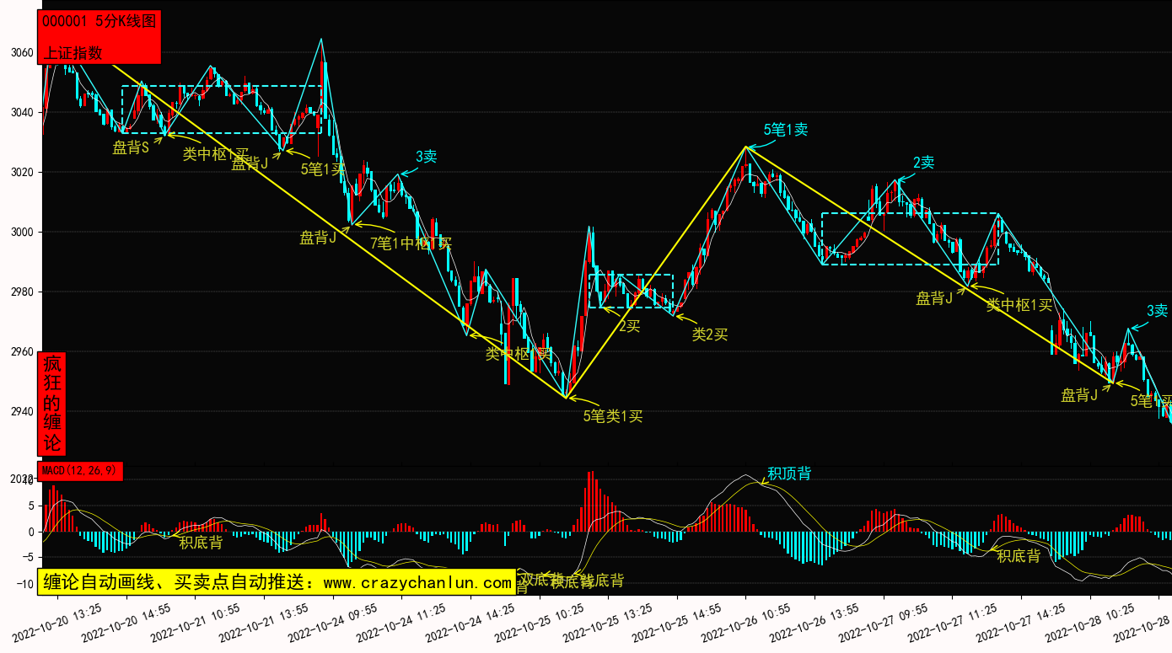
Task: Open the www.crazychanlun.com link
Action: click(x=417, y=582)
